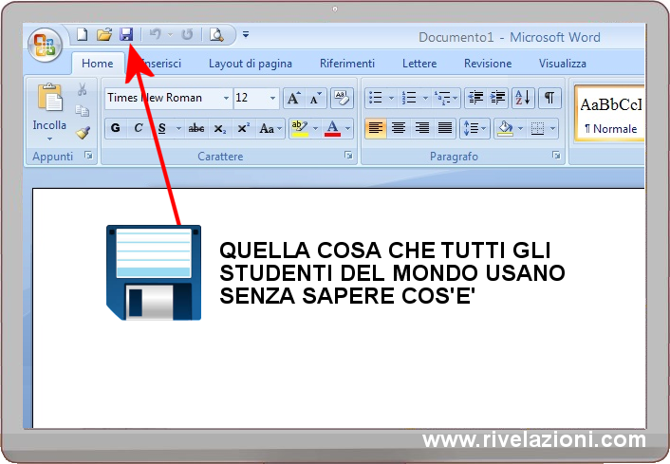Switch to the Layout di pagina tab

tap(251, 64)
